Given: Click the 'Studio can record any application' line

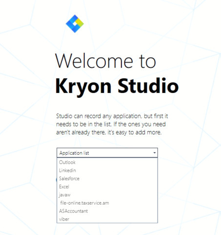Looking at the screenshot, I should (x=112, y=116).
